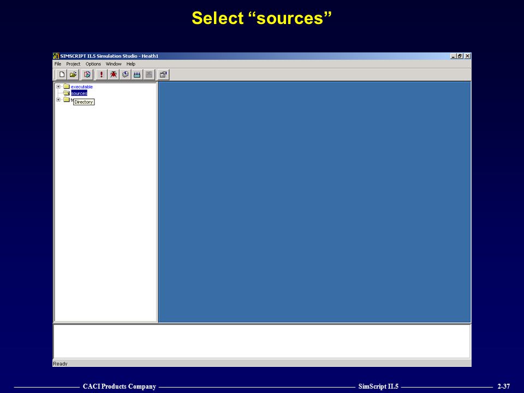Open the File menu
Screen dimensions: 524x393
(58, 64)
